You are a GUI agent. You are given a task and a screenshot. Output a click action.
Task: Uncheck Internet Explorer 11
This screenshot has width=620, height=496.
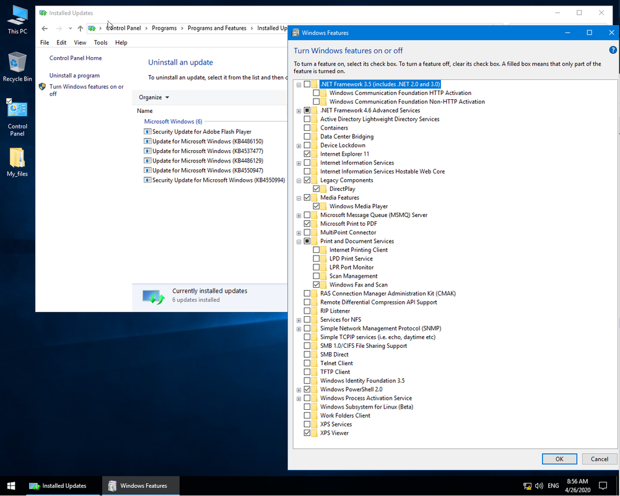tap(307, 154)
